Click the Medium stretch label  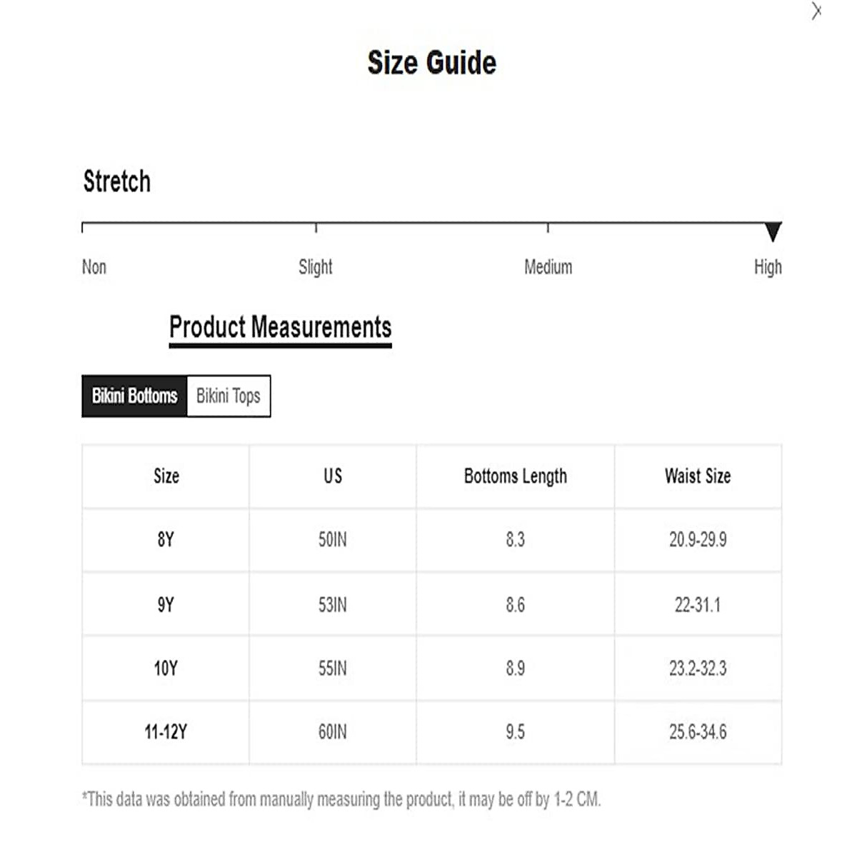[x=548, y=267]
